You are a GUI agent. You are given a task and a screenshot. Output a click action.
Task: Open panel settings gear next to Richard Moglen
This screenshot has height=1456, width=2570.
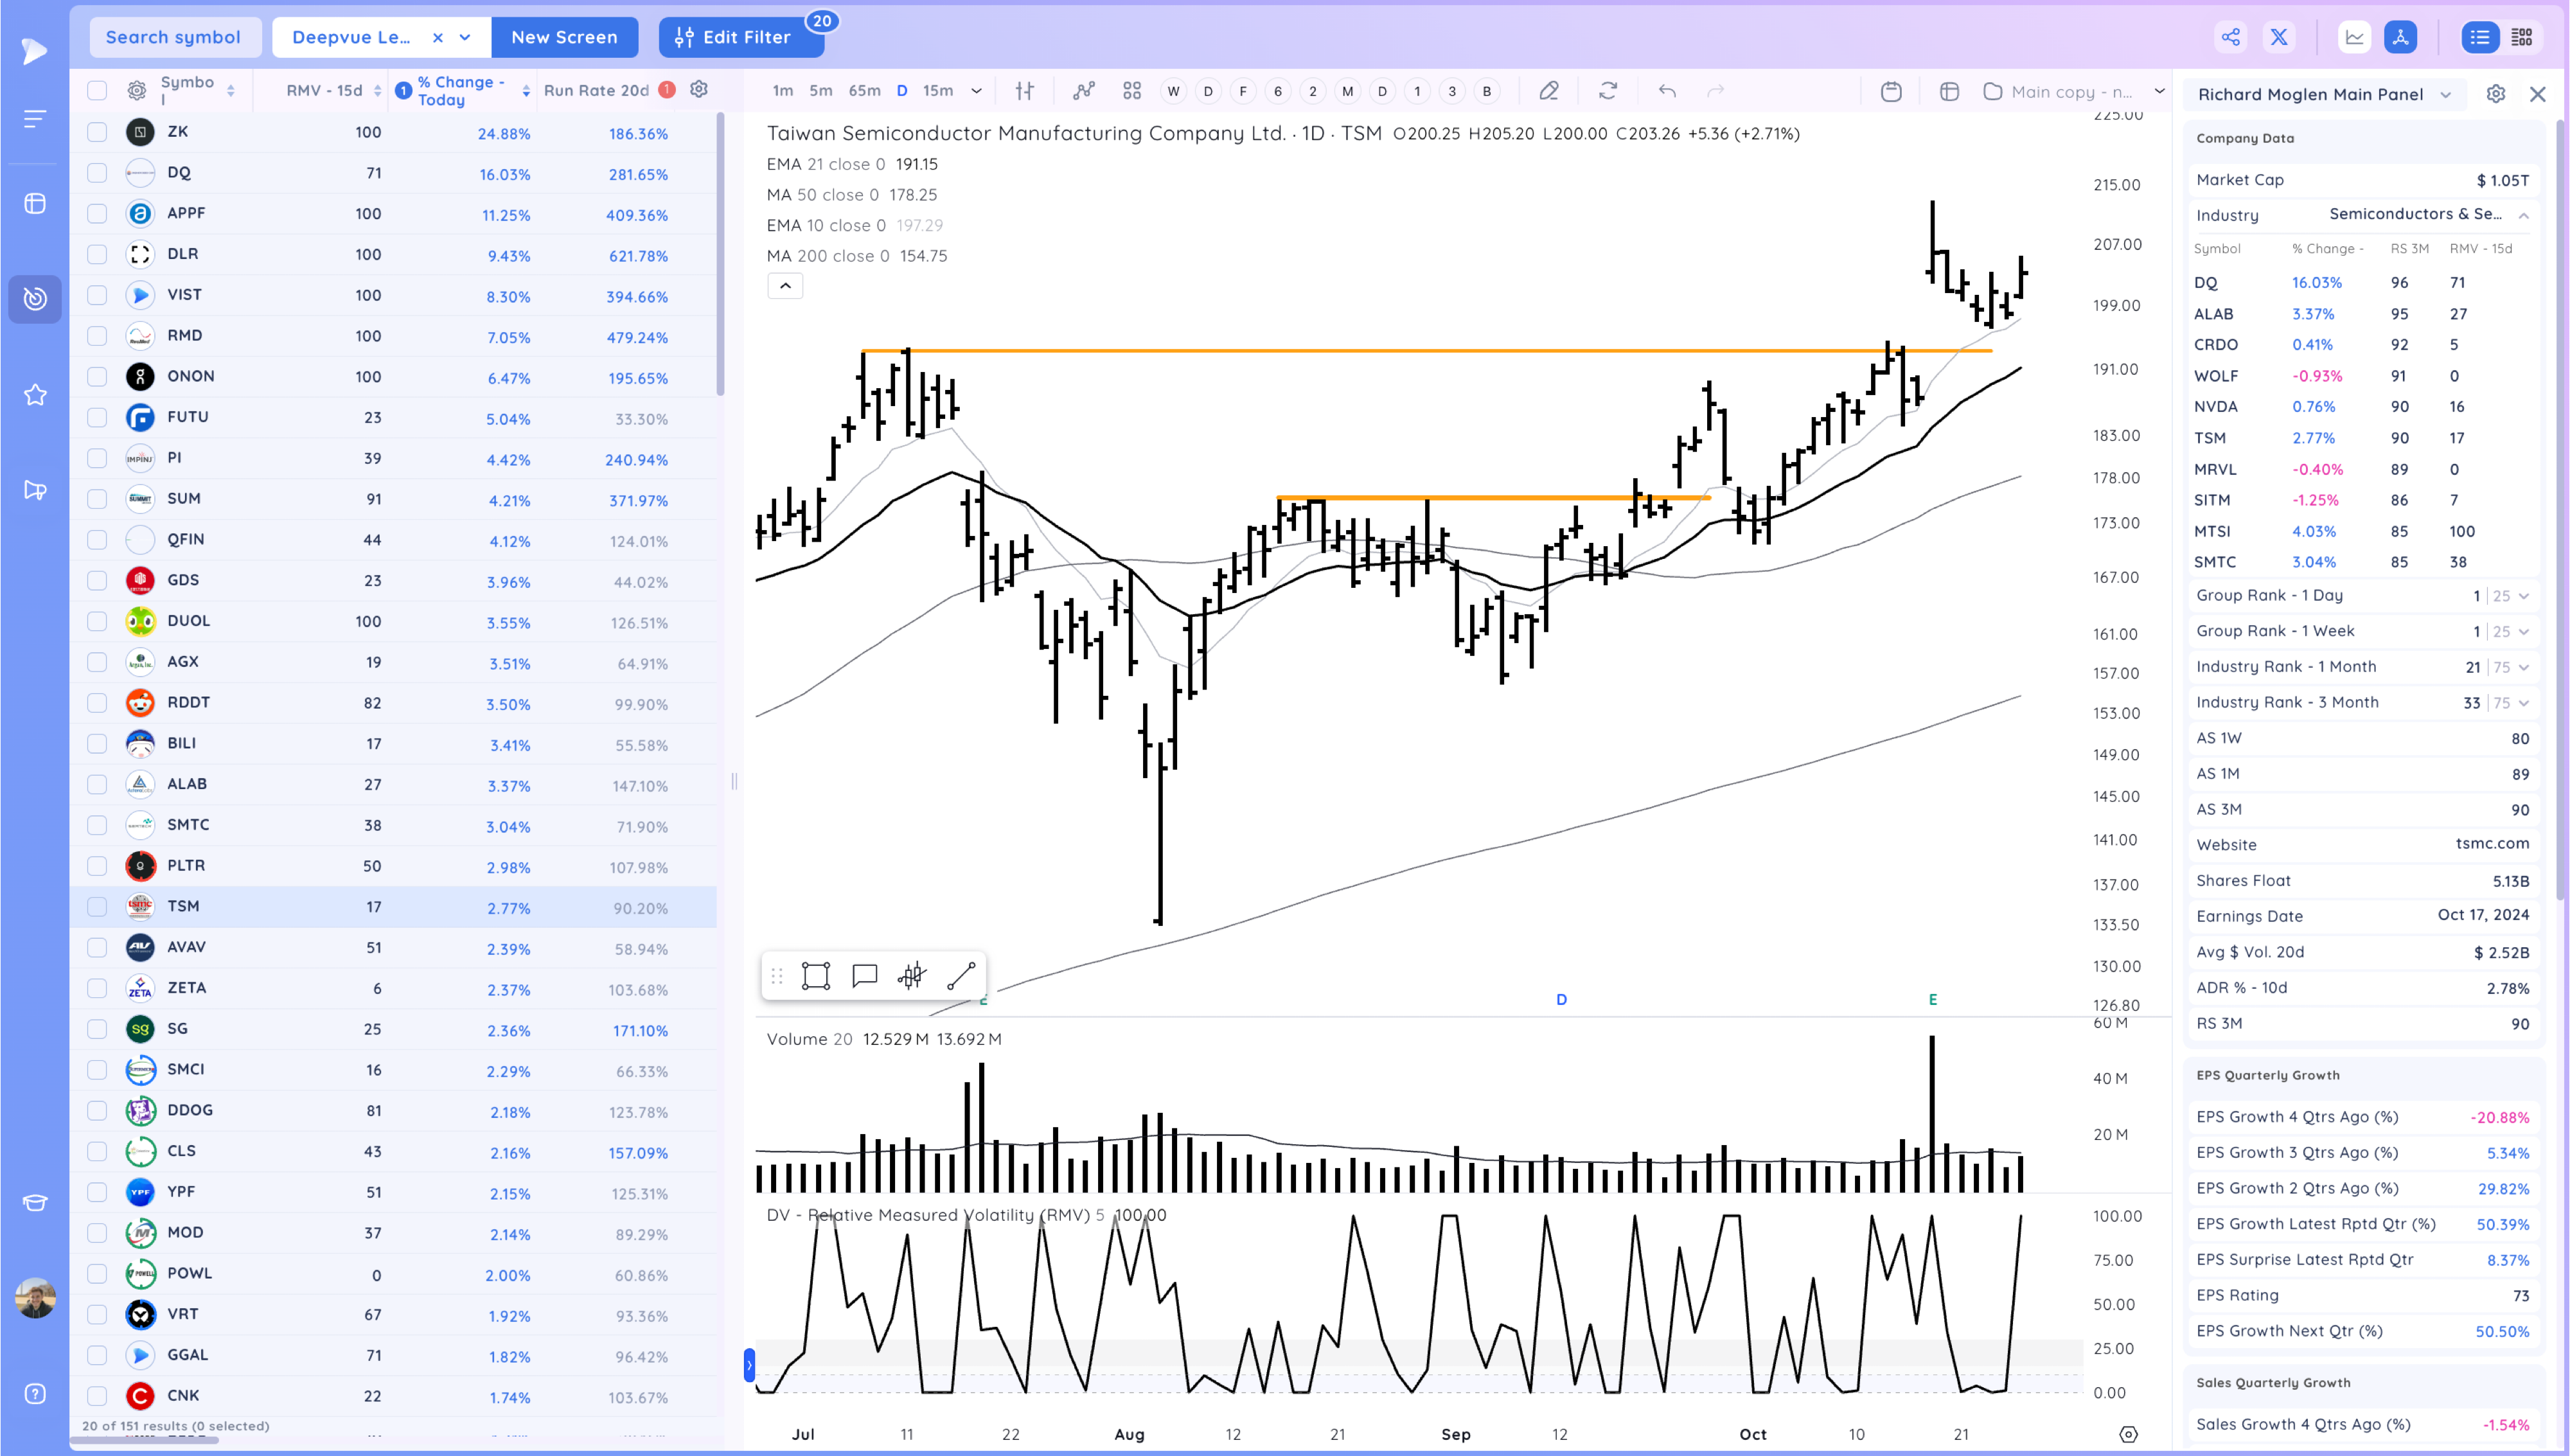(2495, 94)
